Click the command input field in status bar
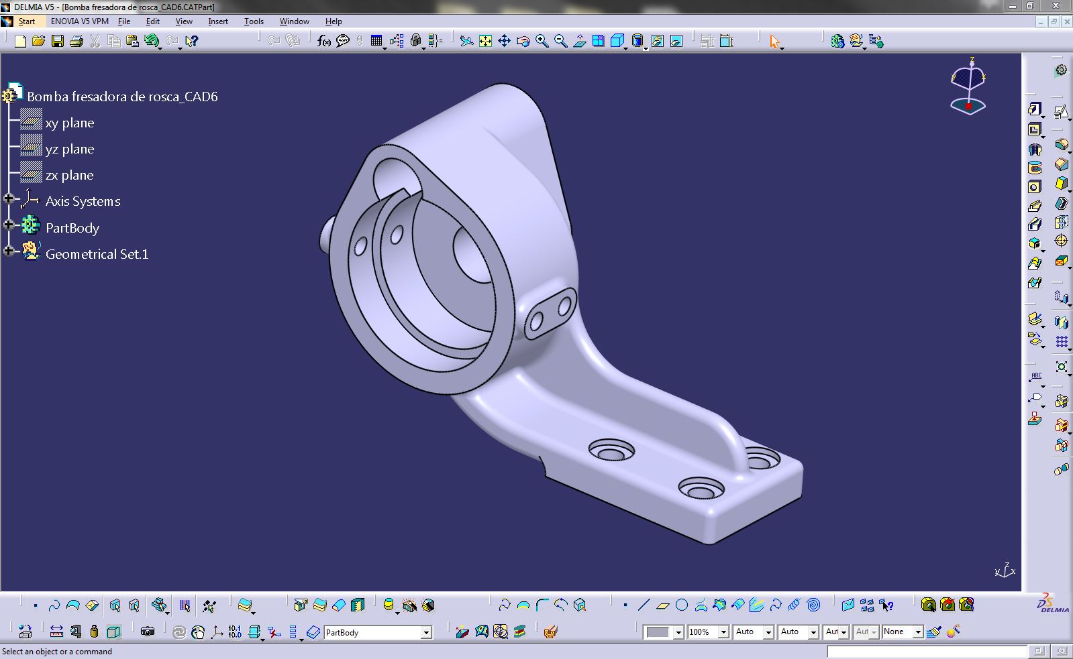 tap(927, 652)
